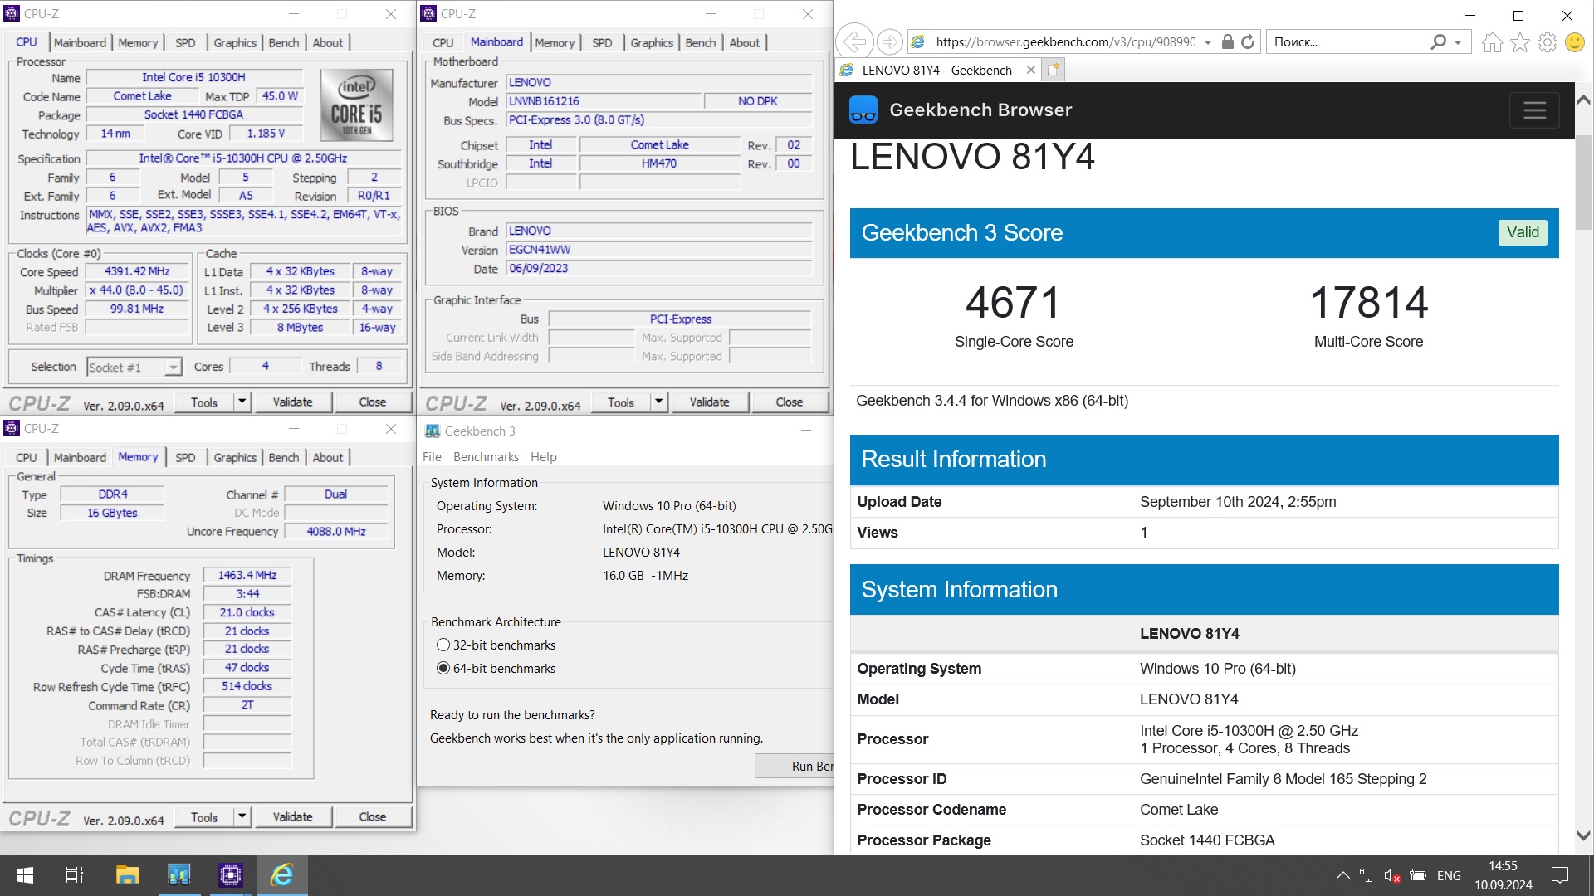The width and height of the screenshot is (1594, 896).
Task: Open the Geekbench 3 Benchmarks menu
Action: 486,456
